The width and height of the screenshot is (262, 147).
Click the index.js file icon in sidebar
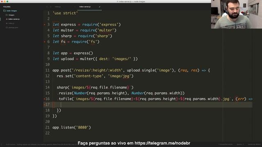(x=7, y=23)
